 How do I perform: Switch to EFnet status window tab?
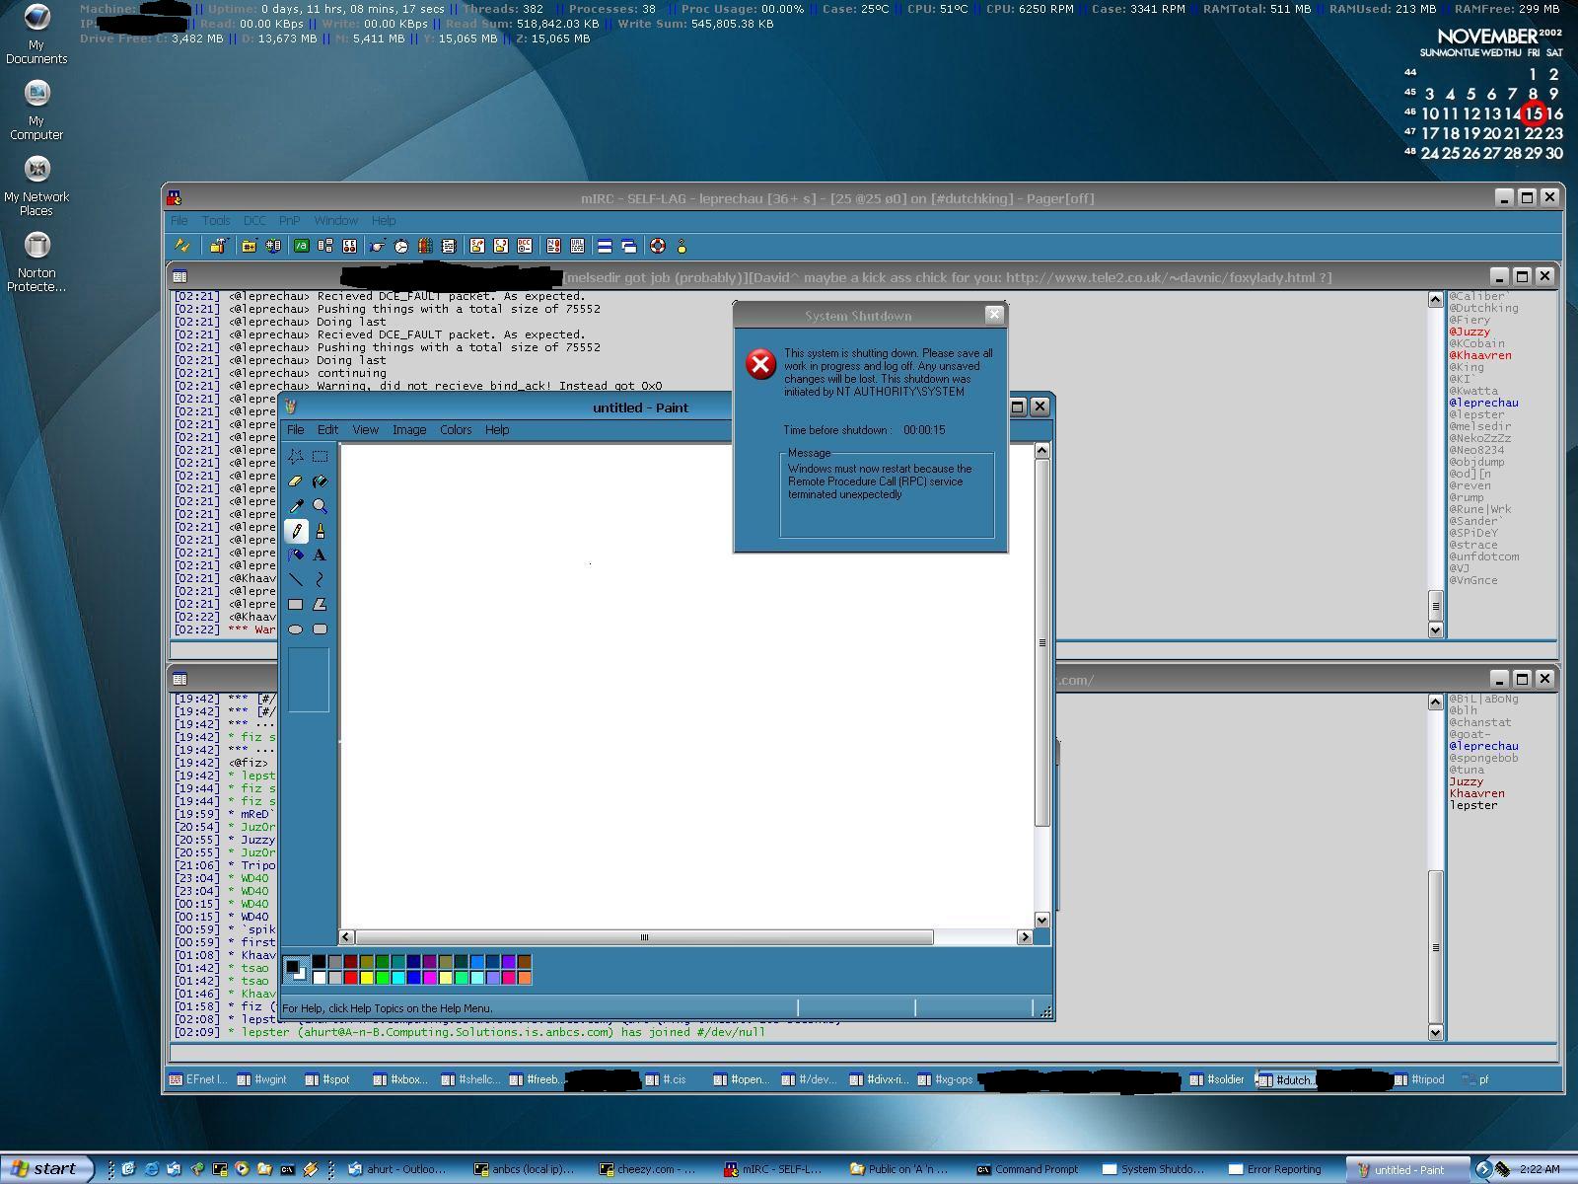[x=199, y=1079]
